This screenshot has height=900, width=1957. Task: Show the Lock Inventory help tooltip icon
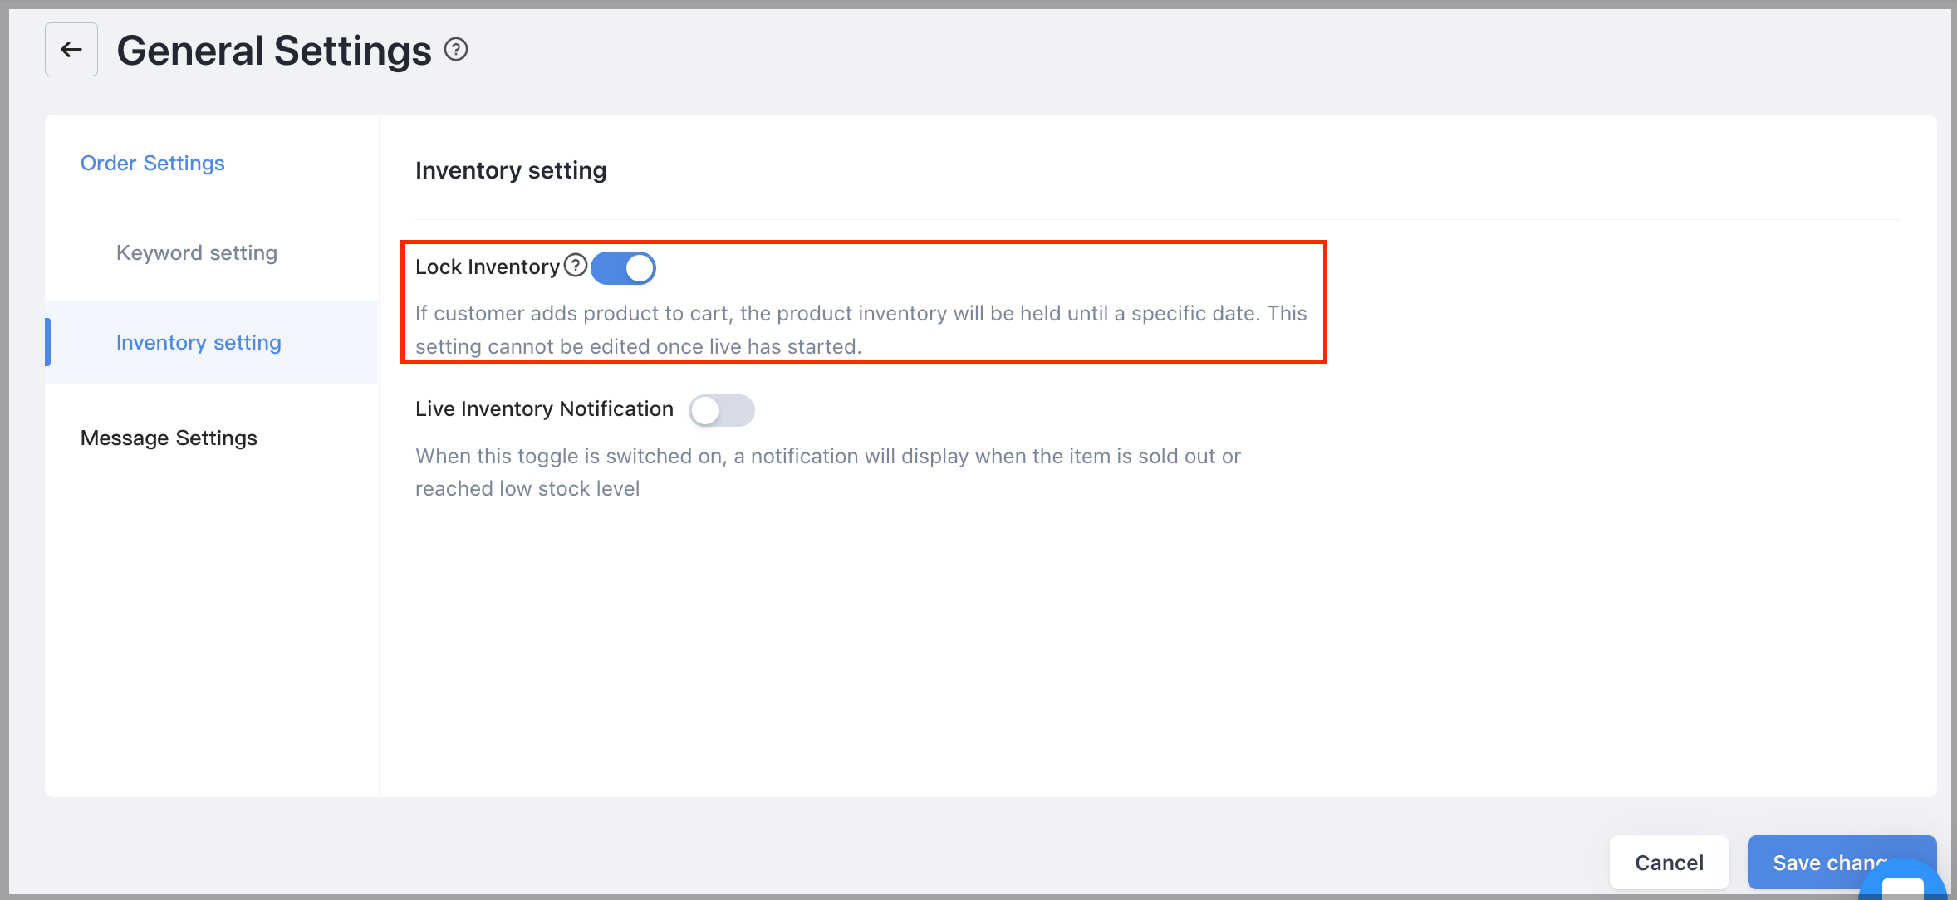point(576,266)
